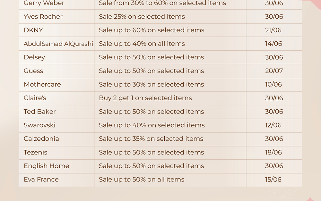Select the 20/07 end date for Guess
This screenshot has width=321, height=201.
[x=274, y=71]
